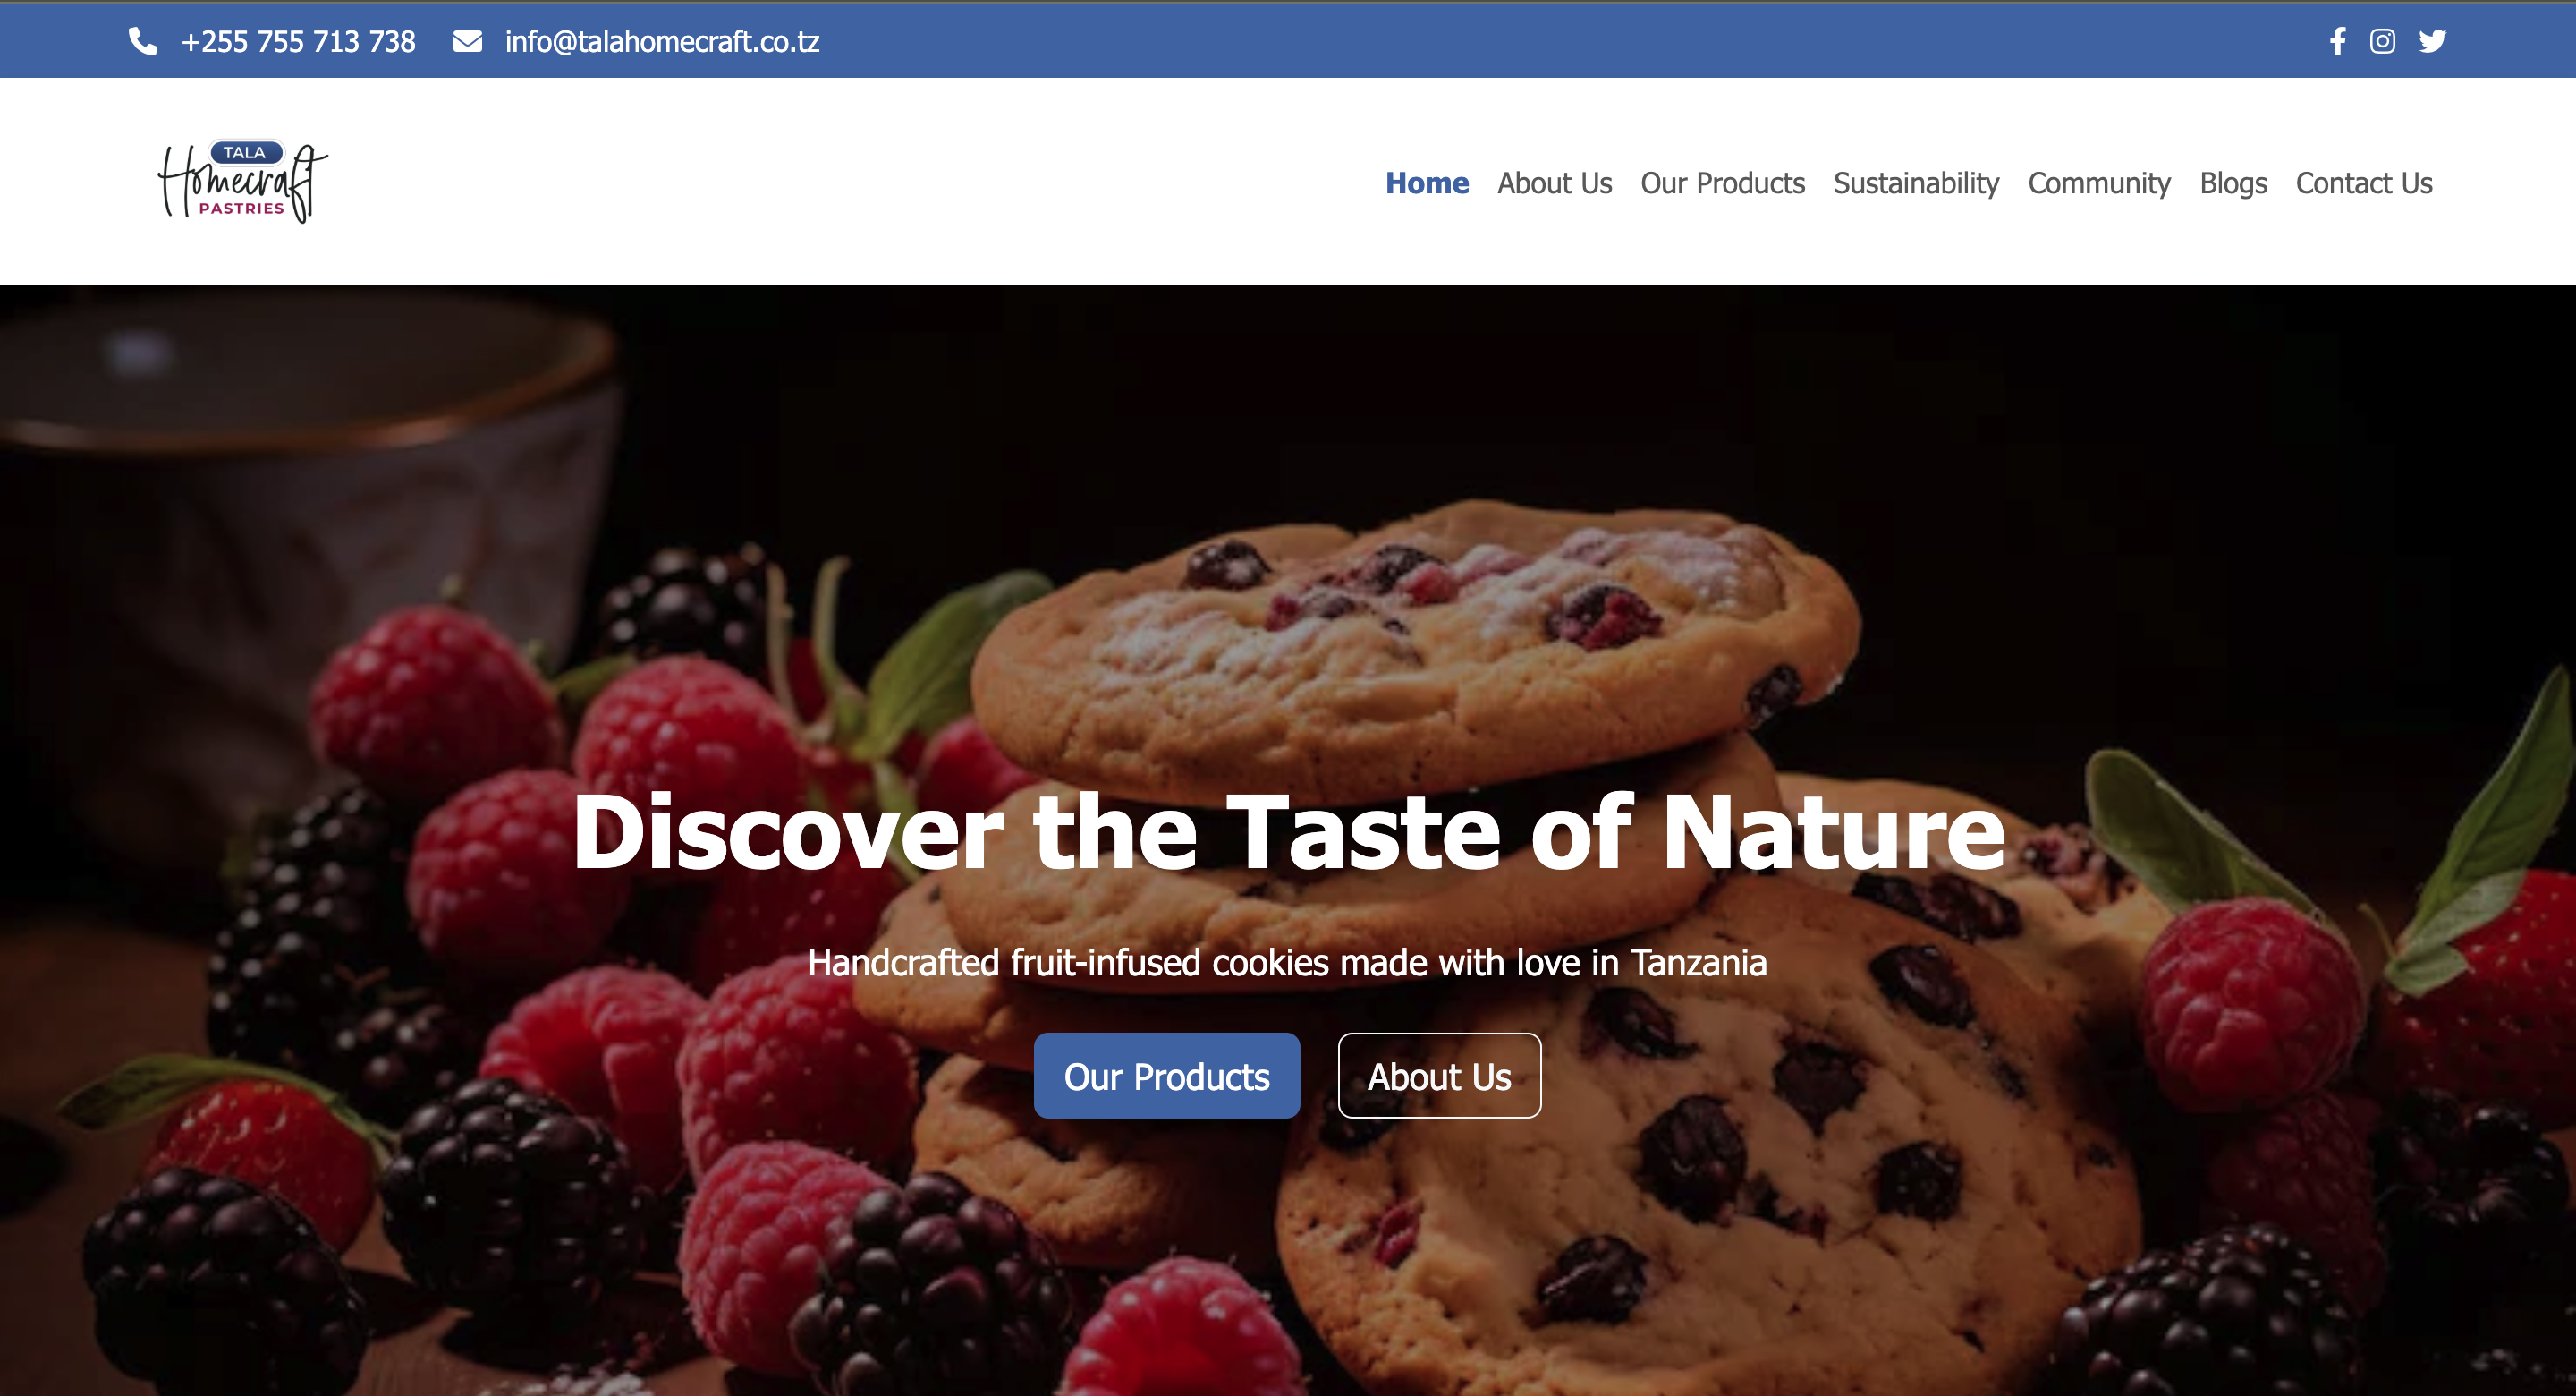Open Our Products in the navigation bar
This screenshot has height=1396, width=2576.
pyautogui.click(x=1722, y=183)
